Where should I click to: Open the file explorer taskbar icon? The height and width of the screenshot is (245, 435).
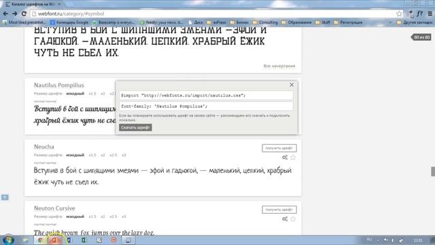26,240
